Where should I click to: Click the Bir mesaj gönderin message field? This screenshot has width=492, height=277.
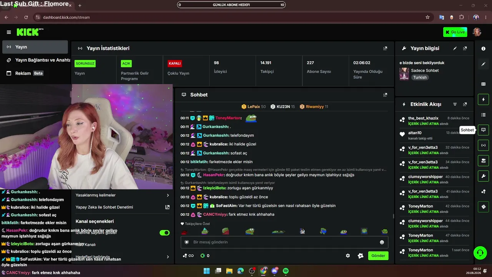[x=284, y=242]
